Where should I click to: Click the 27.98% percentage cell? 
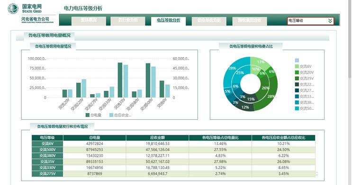tap(220, 162)
